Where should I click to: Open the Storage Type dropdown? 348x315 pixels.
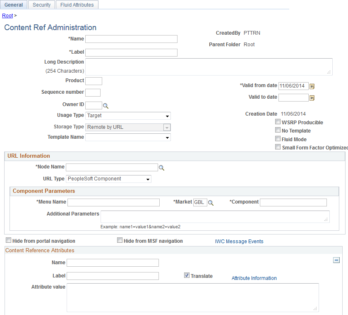[128, 127]
